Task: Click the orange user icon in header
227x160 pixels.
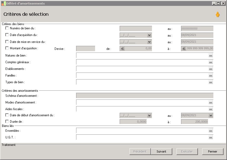Action: pos(218,15)
